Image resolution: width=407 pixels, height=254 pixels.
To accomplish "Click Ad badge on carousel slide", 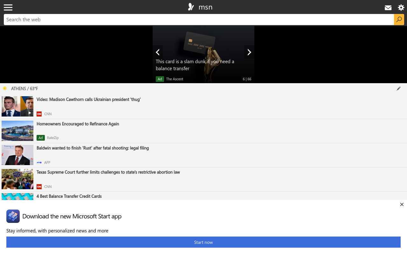I will click(x=160, y=79).
